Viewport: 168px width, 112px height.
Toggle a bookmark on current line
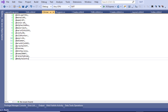click(152, 7)
